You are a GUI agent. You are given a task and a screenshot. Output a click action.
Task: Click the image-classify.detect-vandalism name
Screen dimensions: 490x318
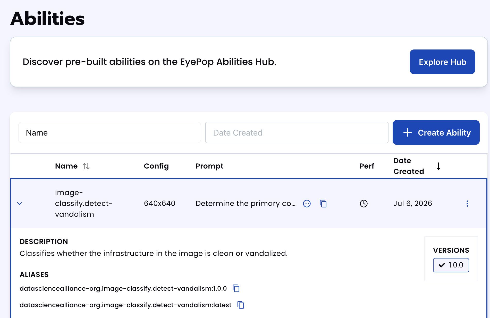tap(84, 203)
